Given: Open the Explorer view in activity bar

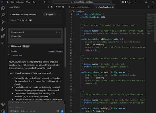Looking at the screenshot, I should [3, 8].
